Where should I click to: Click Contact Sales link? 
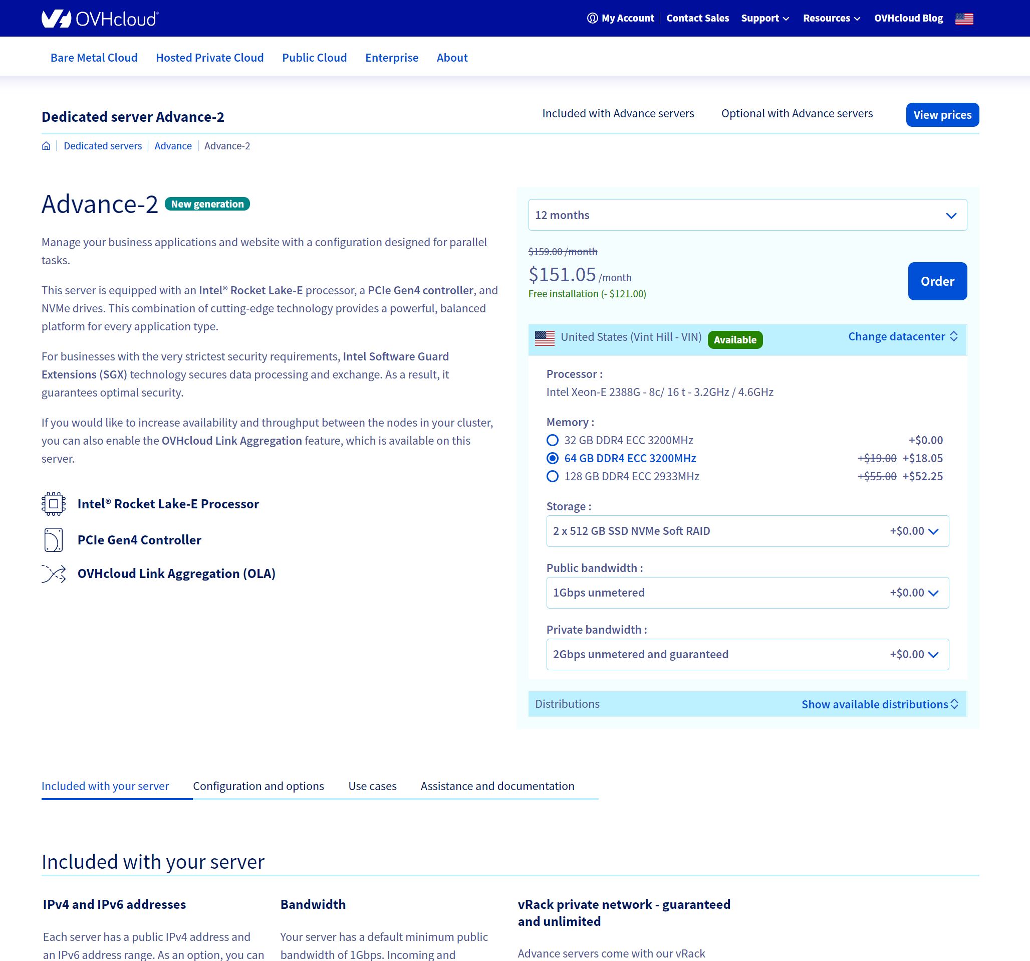[x=697, y=18]
